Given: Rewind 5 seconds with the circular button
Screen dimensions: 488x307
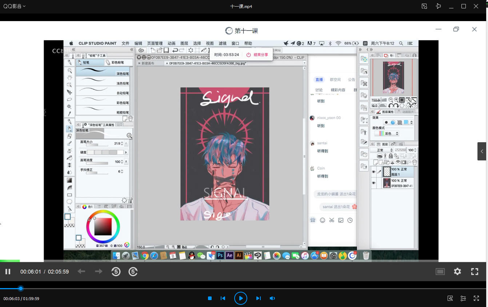Looking at the screenshot, I should (116, 271).
